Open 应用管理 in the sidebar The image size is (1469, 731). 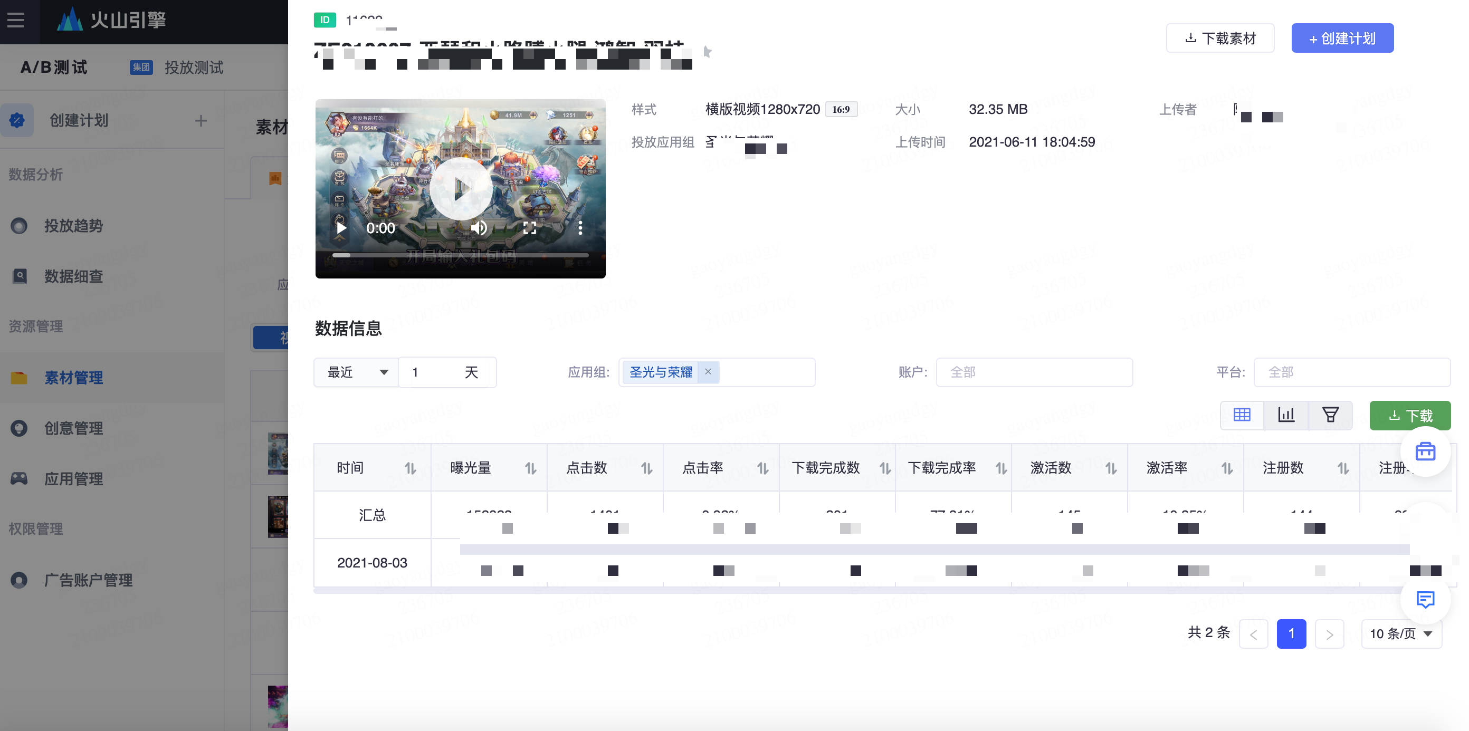point(73,479)
